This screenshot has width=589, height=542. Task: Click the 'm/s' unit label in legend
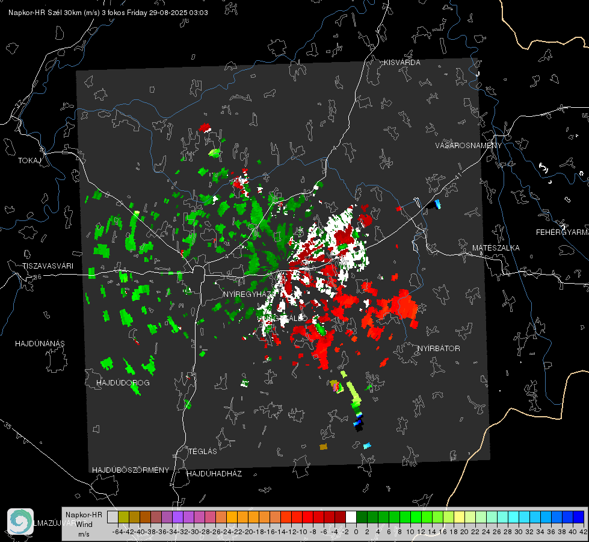tap(84, 534)
